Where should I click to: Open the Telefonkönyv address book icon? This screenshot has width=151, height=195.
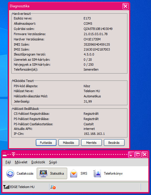97,173
